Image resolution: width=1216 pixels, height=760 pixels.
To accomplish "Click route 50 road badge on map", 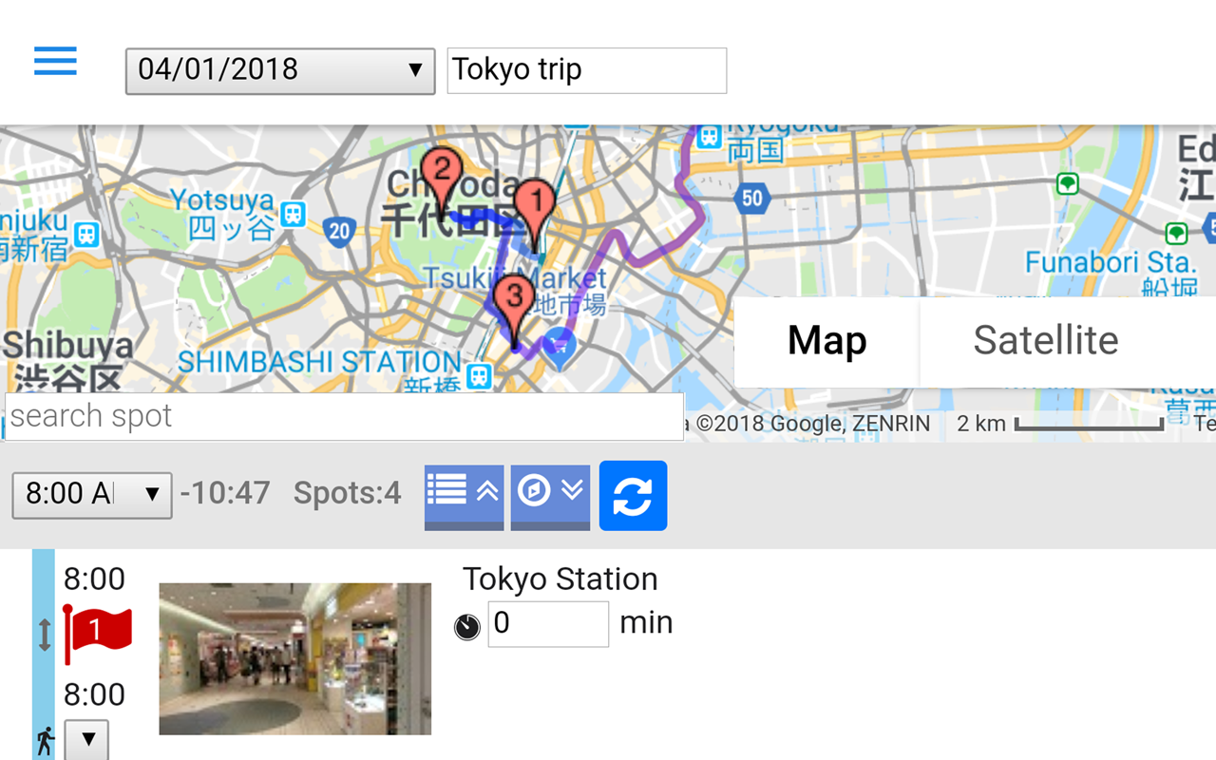I will [752, 198].
